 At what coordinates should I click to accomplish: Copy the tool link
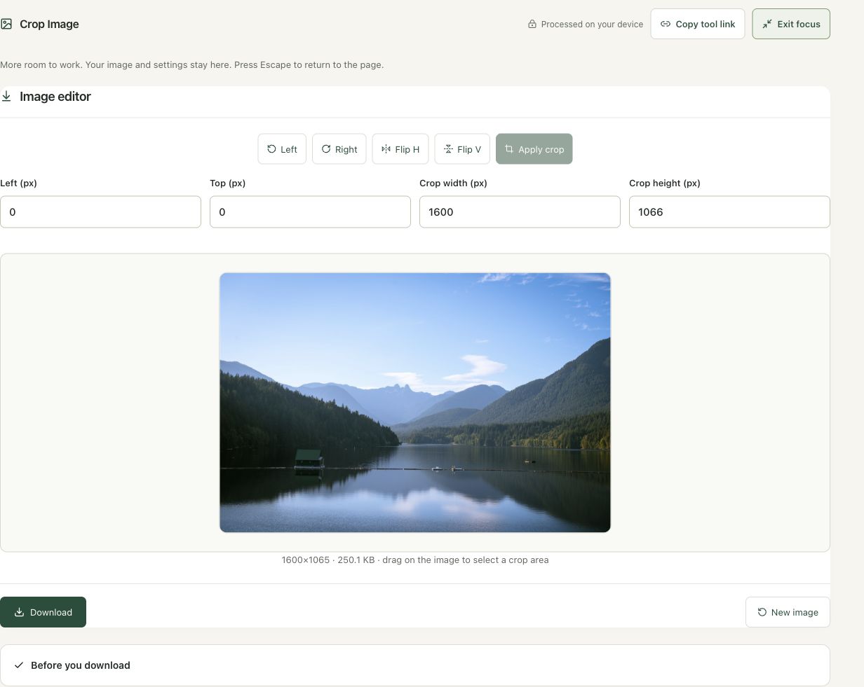[698, 24]
